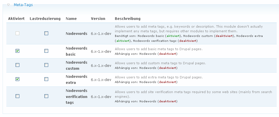The image size is (279, 117).
Task: Tick Lastreduzierung for Nodewords basic
Action: pyautogui.click(x=46, y=51)
